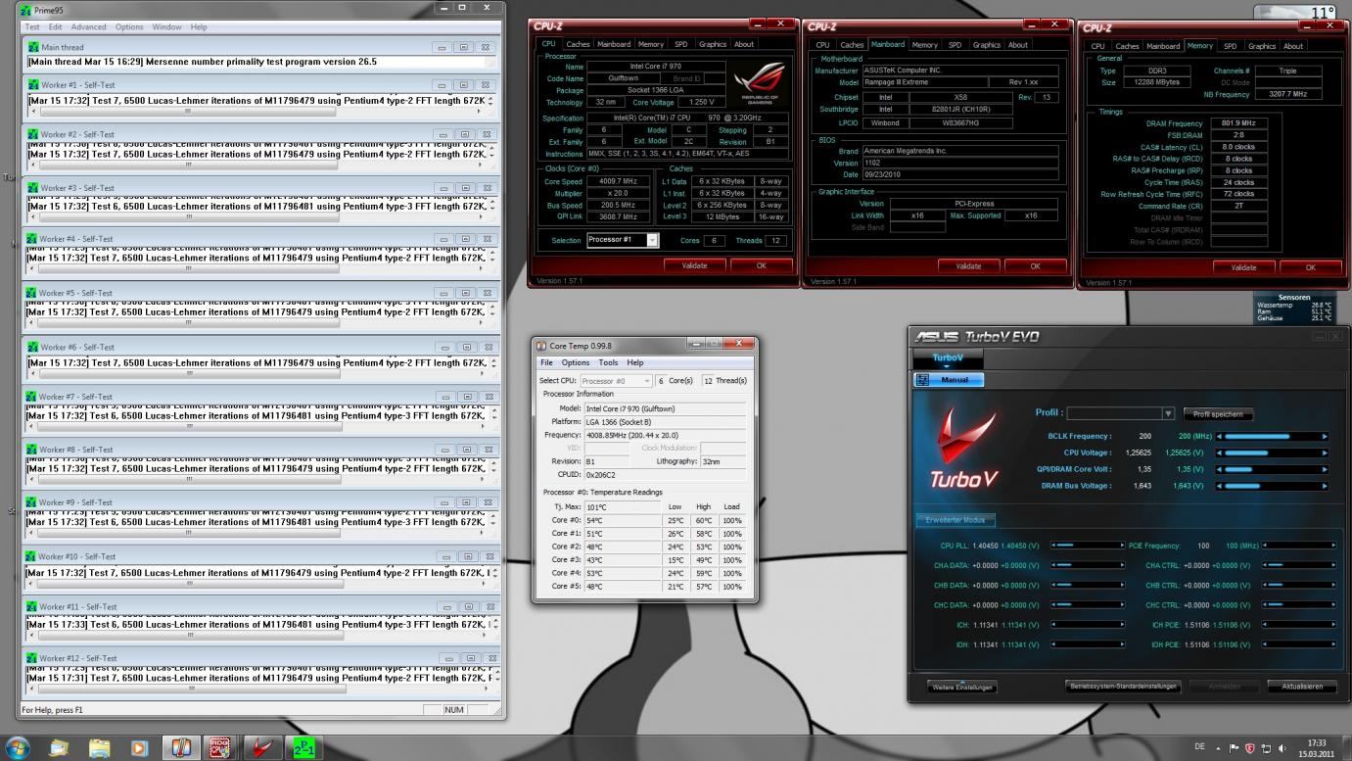Click the Worker #8 Self-Test window icon

click(x=32, y=450)
